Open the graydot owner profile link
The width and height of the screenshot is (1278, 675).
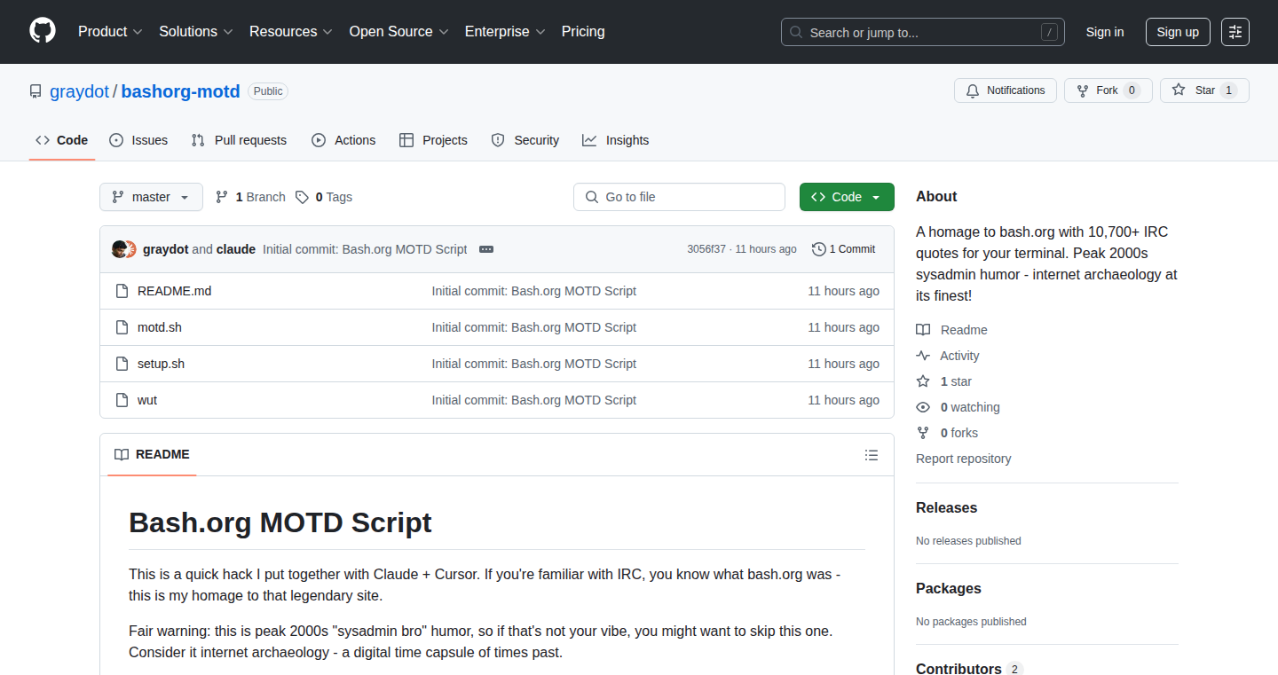pos(79,91)
